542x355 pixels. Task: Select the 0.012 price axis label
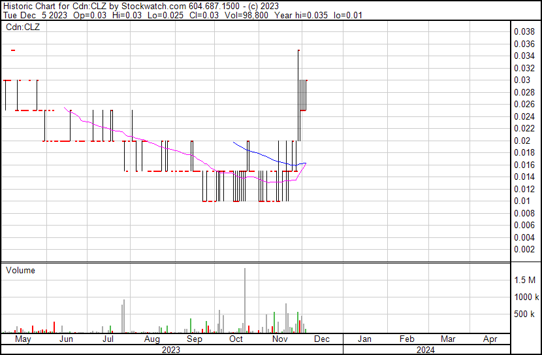coord(524,189)
